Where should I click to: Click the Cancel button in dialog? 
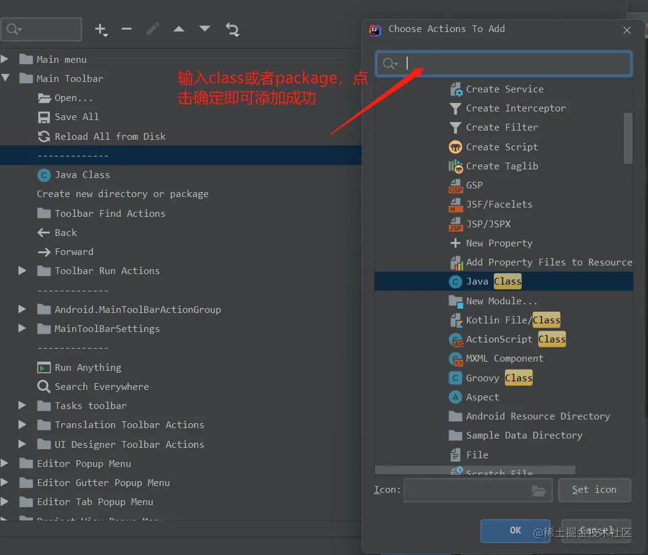point(596,530)
